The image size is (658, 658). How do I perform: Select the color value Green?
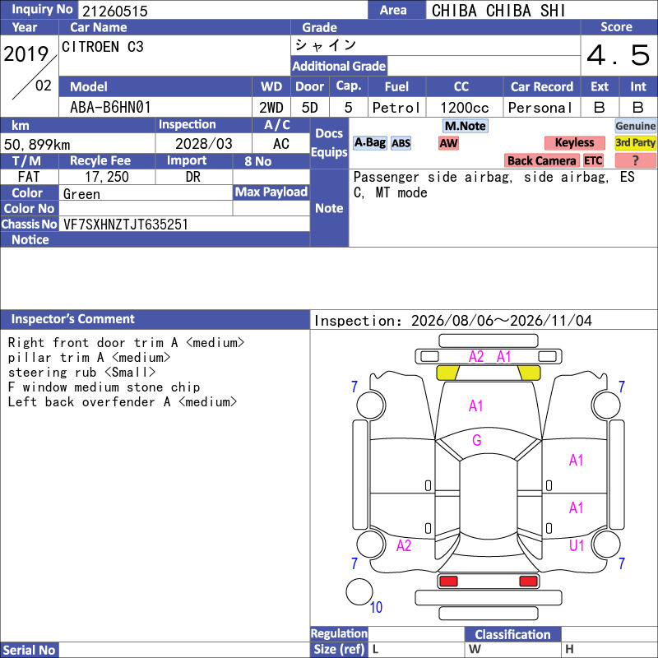pyautogui.click(x=81, y=194)
